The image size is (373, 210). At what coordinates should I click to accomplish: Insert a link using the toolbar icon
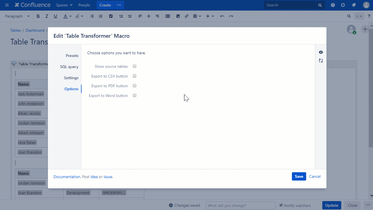[186, 16]
